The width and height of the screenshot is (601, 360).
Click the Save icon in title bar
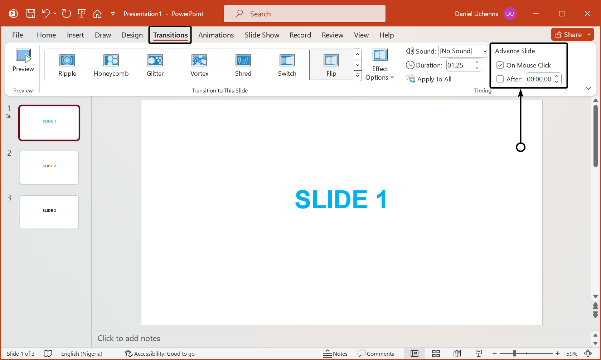[x=31, y=14]
